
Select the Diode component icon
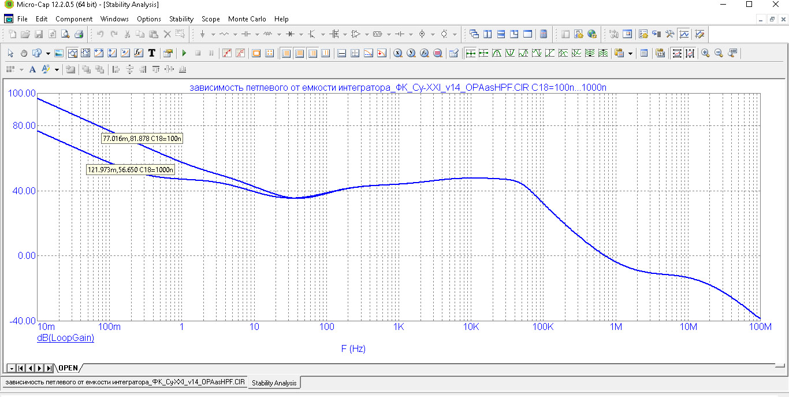click(290, 34)
